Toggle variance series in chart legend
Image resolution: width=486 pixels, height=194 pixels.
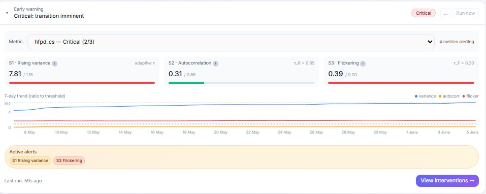[425, 96]
